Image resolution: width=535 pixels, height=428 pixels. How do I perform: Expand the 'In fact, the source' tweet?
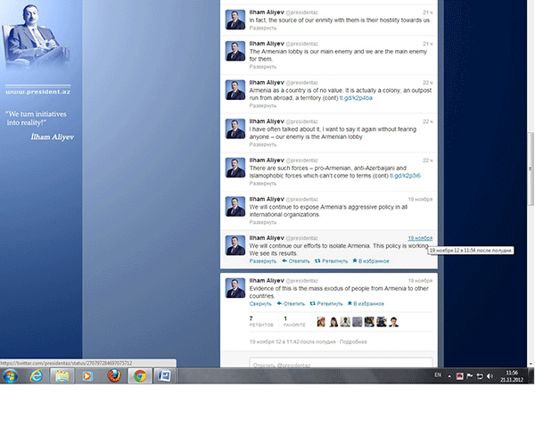263,28
